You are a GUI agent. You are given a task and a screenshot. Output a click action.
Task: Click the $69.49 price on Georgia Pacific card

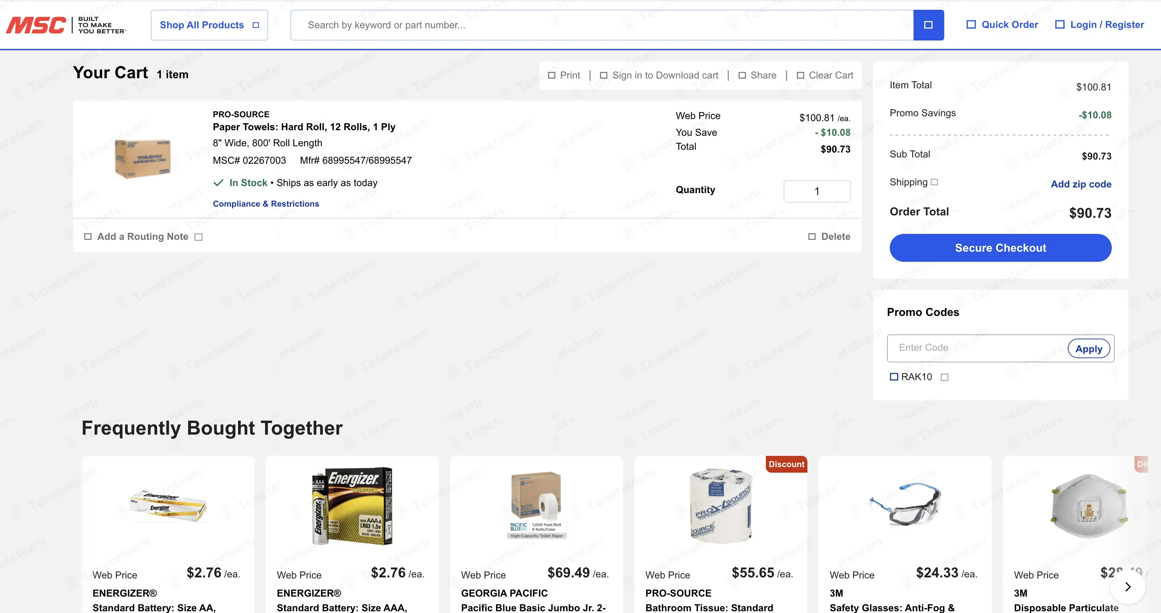[568, 573]
